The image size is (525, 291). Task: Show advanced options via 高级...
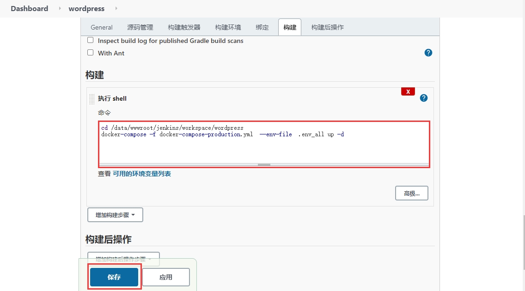[411, 194]
